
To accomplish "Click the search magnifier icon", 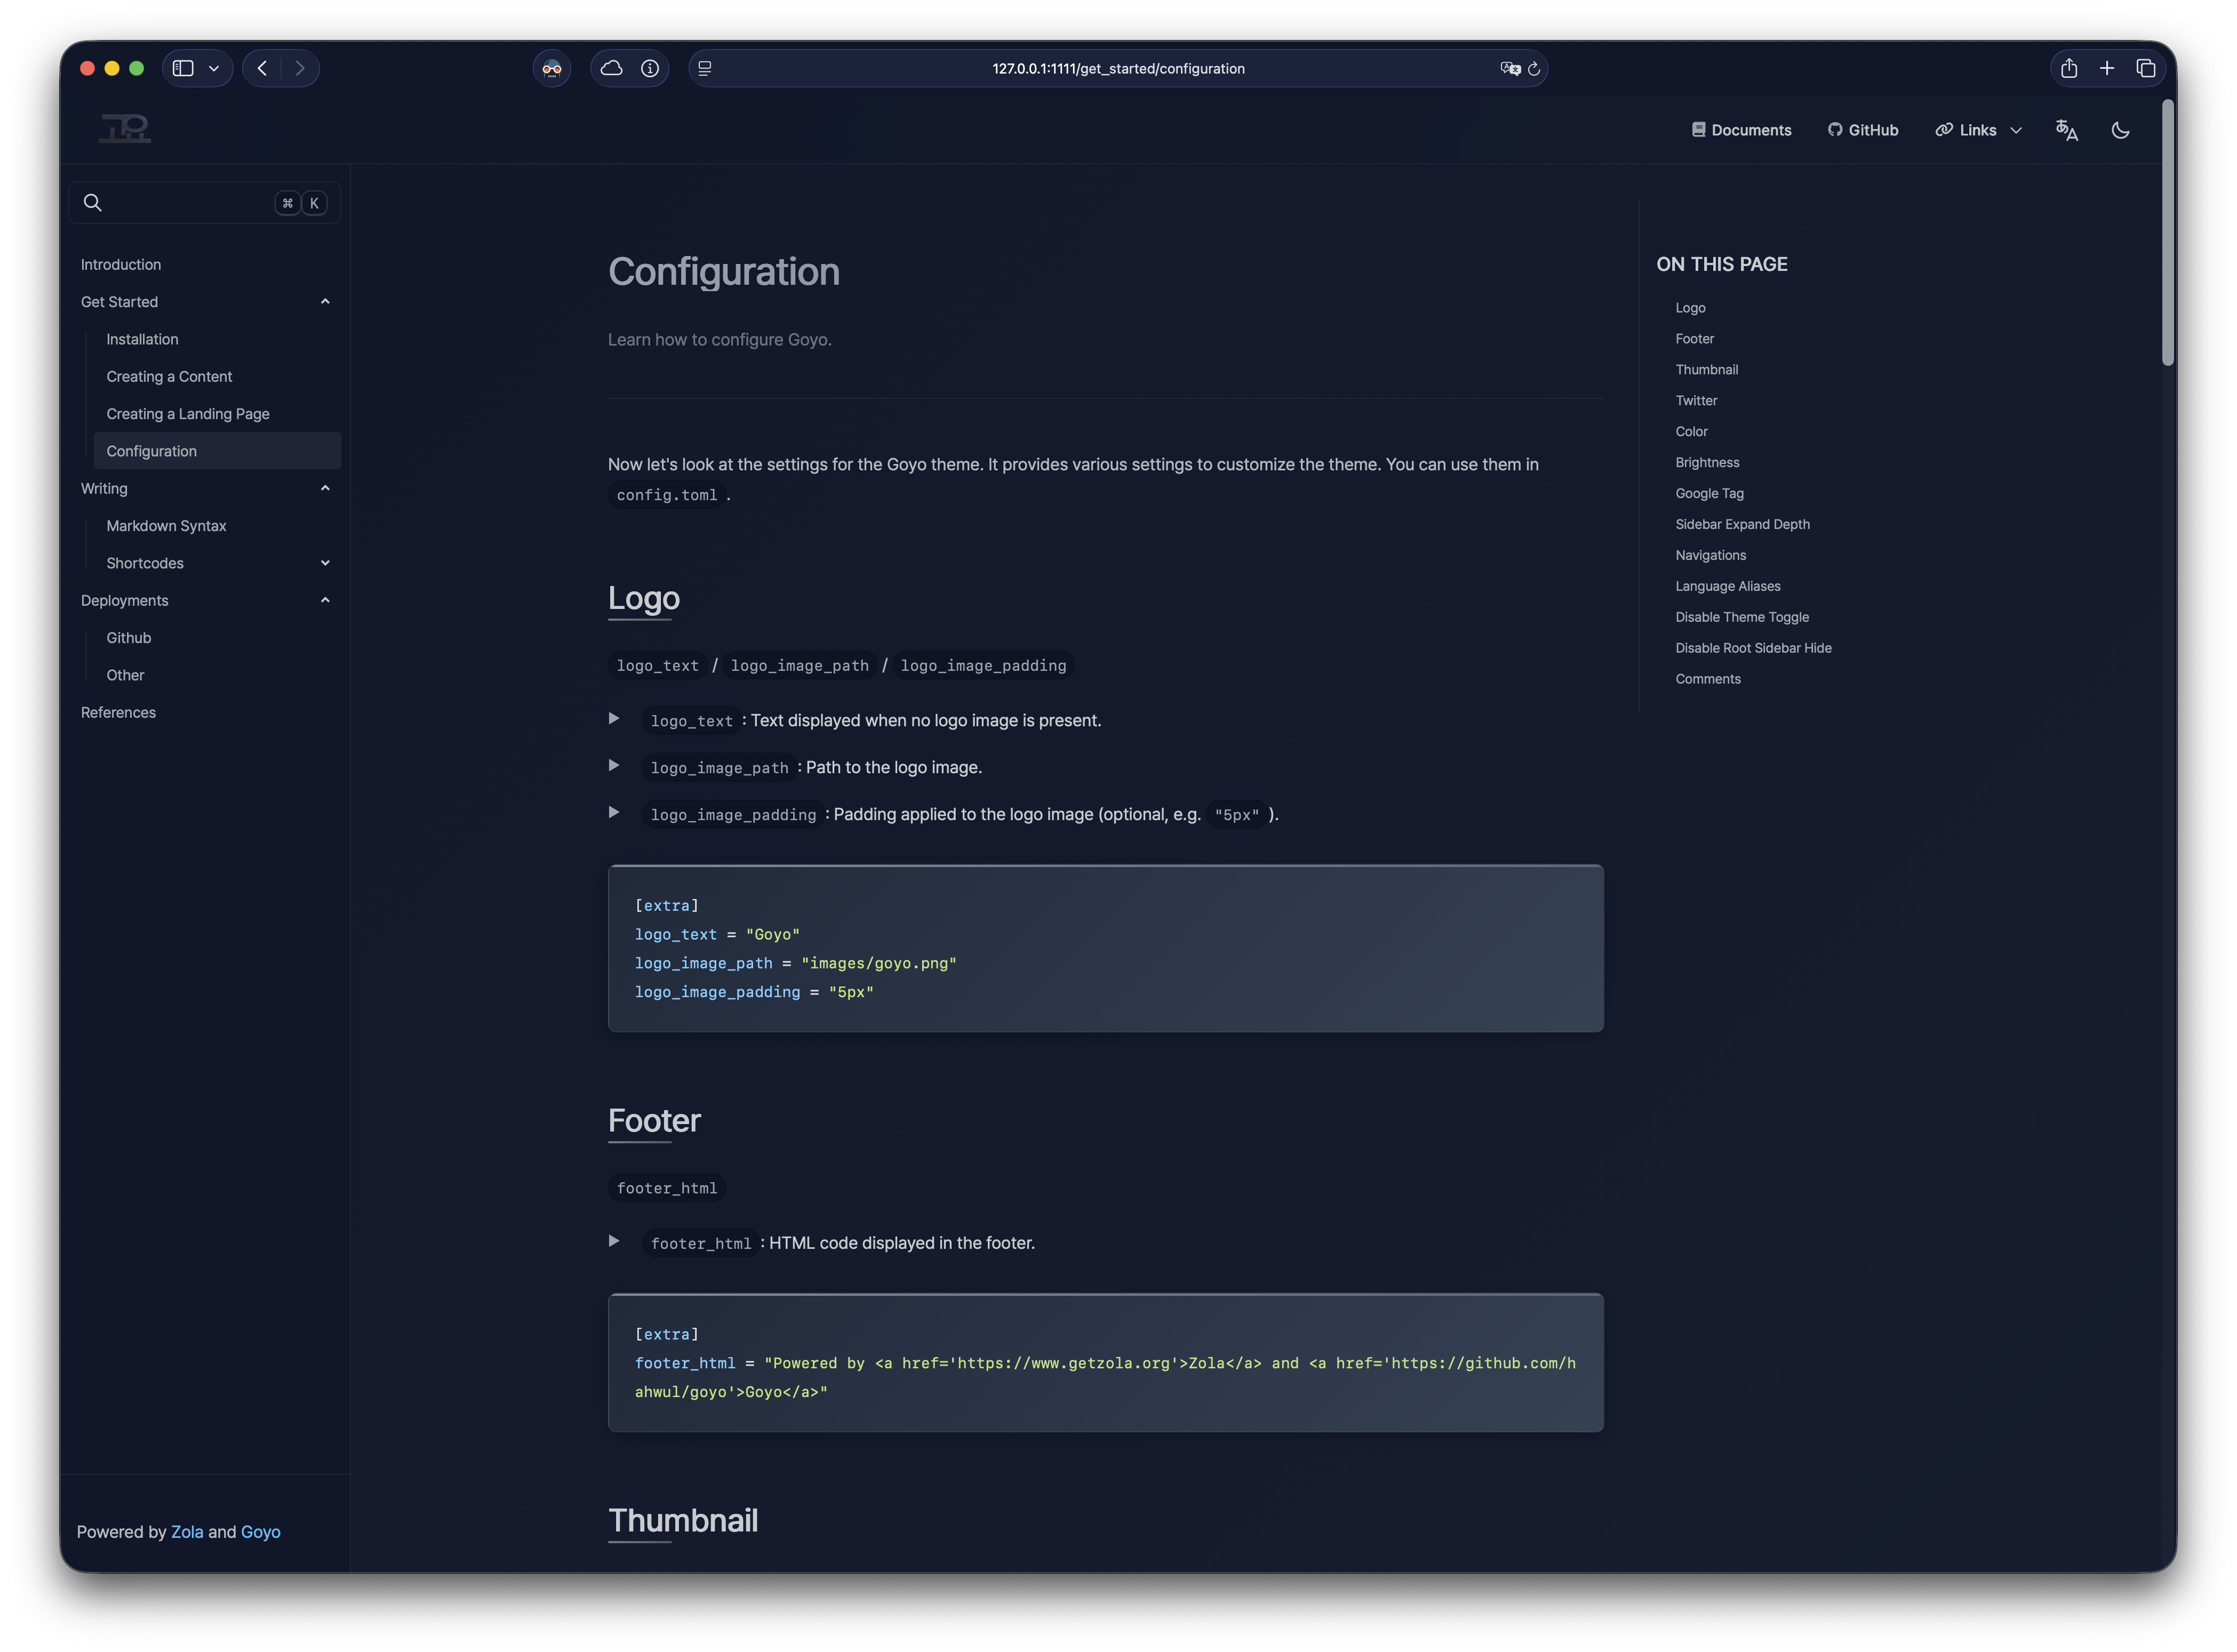I will click(x=93, y=203).
